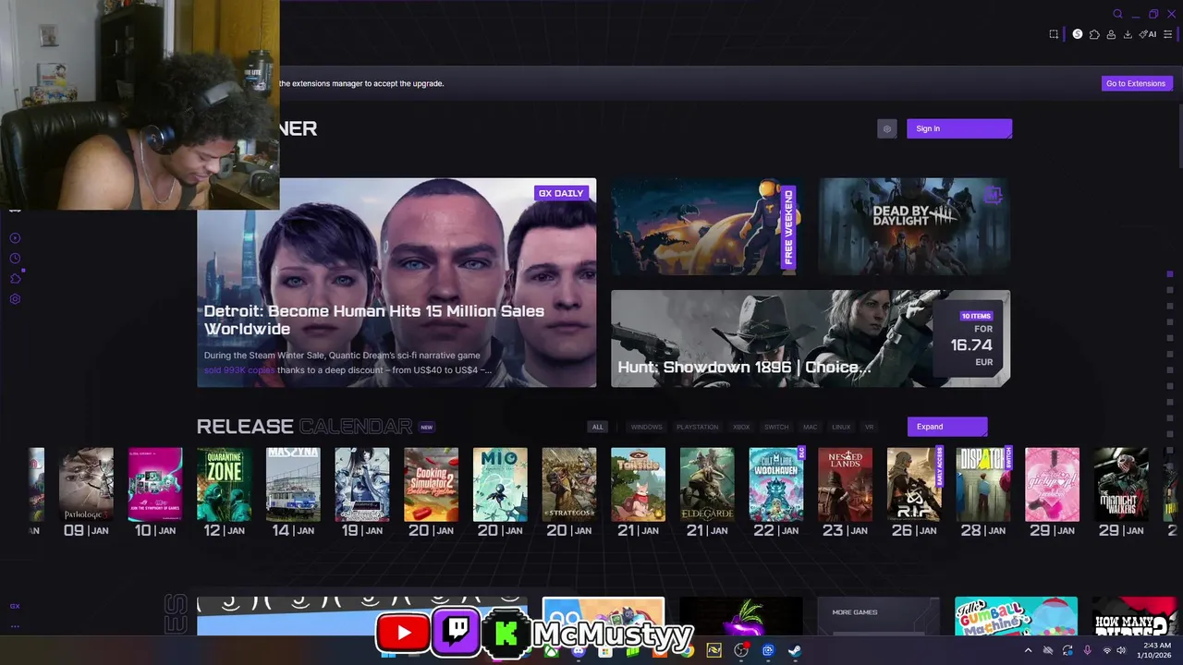Screen dimensions: 1183x665
Task: Click the player icon in sidebar
Action: pyautogui.click(x=15, y=238)
